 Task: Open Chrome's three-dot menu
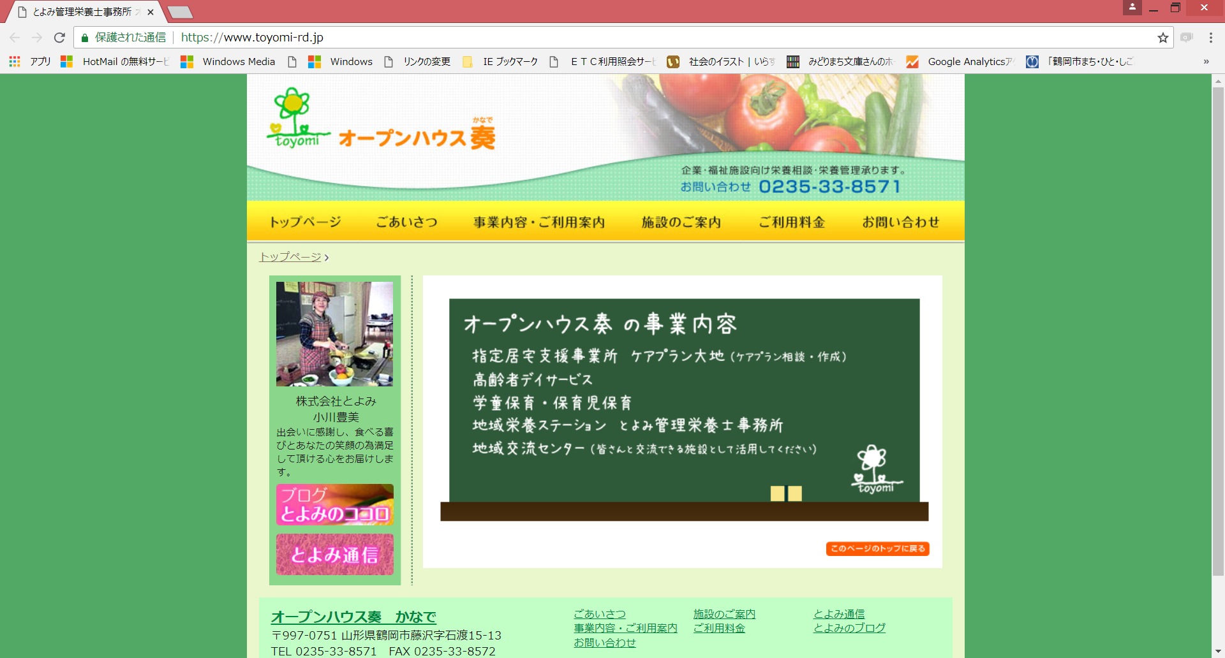coord(1210,38)
